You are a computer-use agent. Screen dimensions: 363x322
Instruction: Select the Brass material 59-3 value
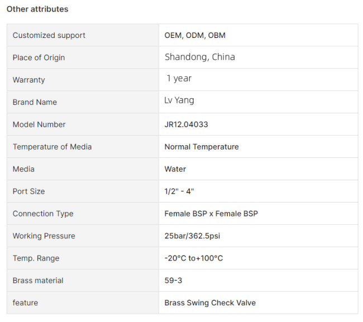[x=173, y=280]
